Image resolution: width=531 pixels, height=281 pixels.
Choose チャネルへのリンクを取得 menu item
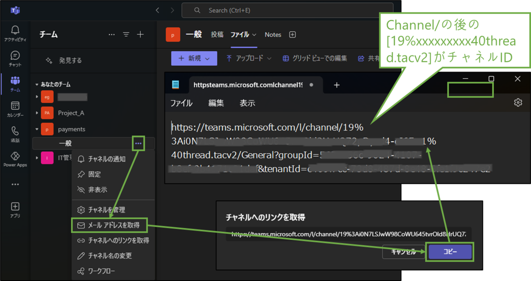(x=113, y=240)
